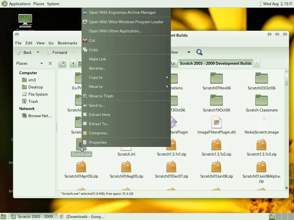Open the File menu
Image resolution: width=294 pixels, height=220 pixels.
(x=18, y=43)
